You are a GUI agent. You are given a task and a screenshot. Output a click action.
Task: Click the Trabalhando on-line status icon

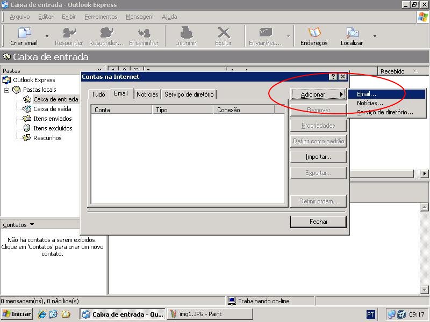tap(232, 301)
